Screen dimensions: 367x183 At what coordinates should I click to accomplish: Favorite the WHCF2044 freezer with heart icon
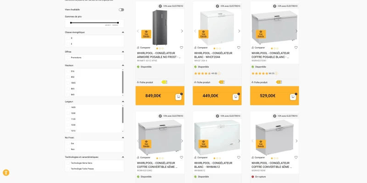pos(239,48)
